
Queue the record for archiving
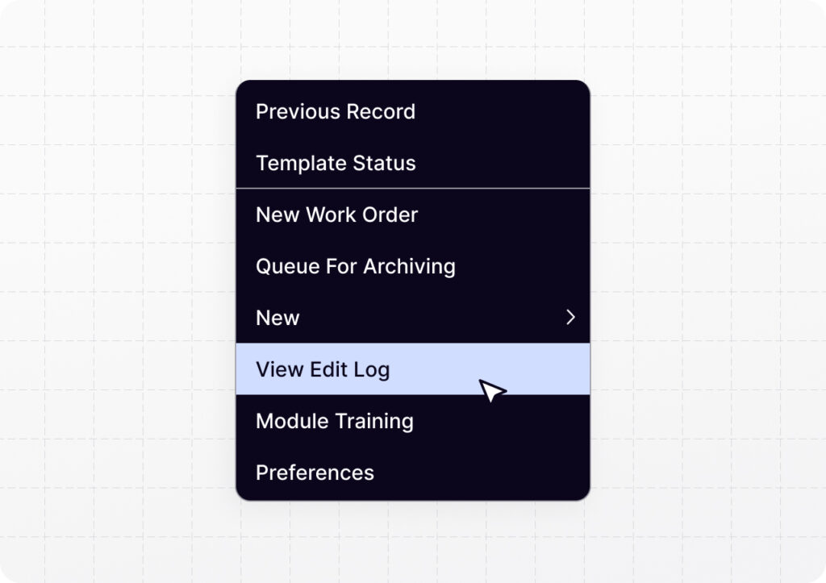click(355, 267)
